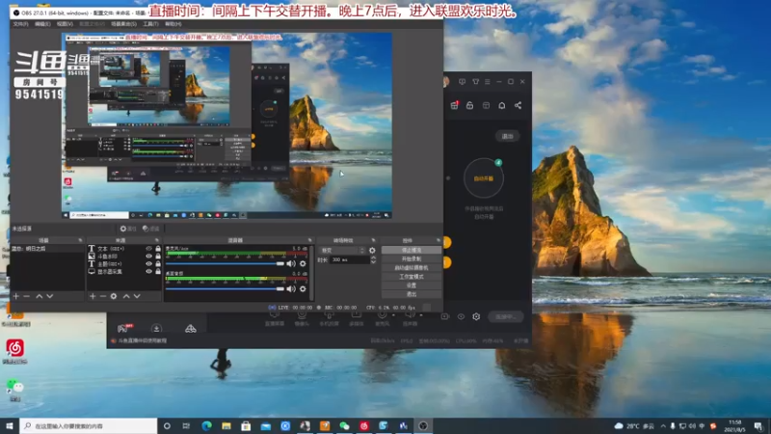
Task: Open the notification bell in Douyu window
Action: tap(501, 105)
